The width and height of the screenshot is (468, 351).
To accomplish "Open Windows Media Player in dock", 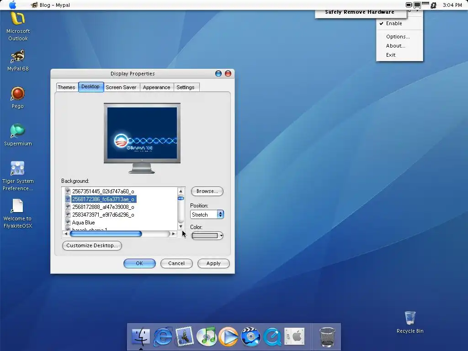I will point(229,336).
